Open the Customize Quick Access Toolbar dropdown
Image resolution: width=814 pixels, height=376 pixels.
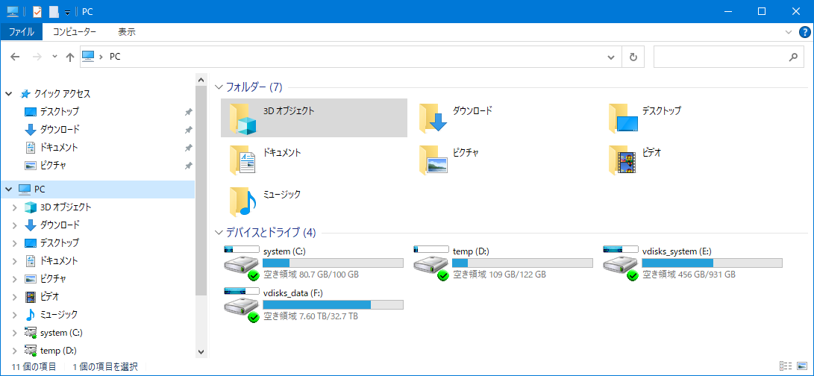(x=67, y=13)
